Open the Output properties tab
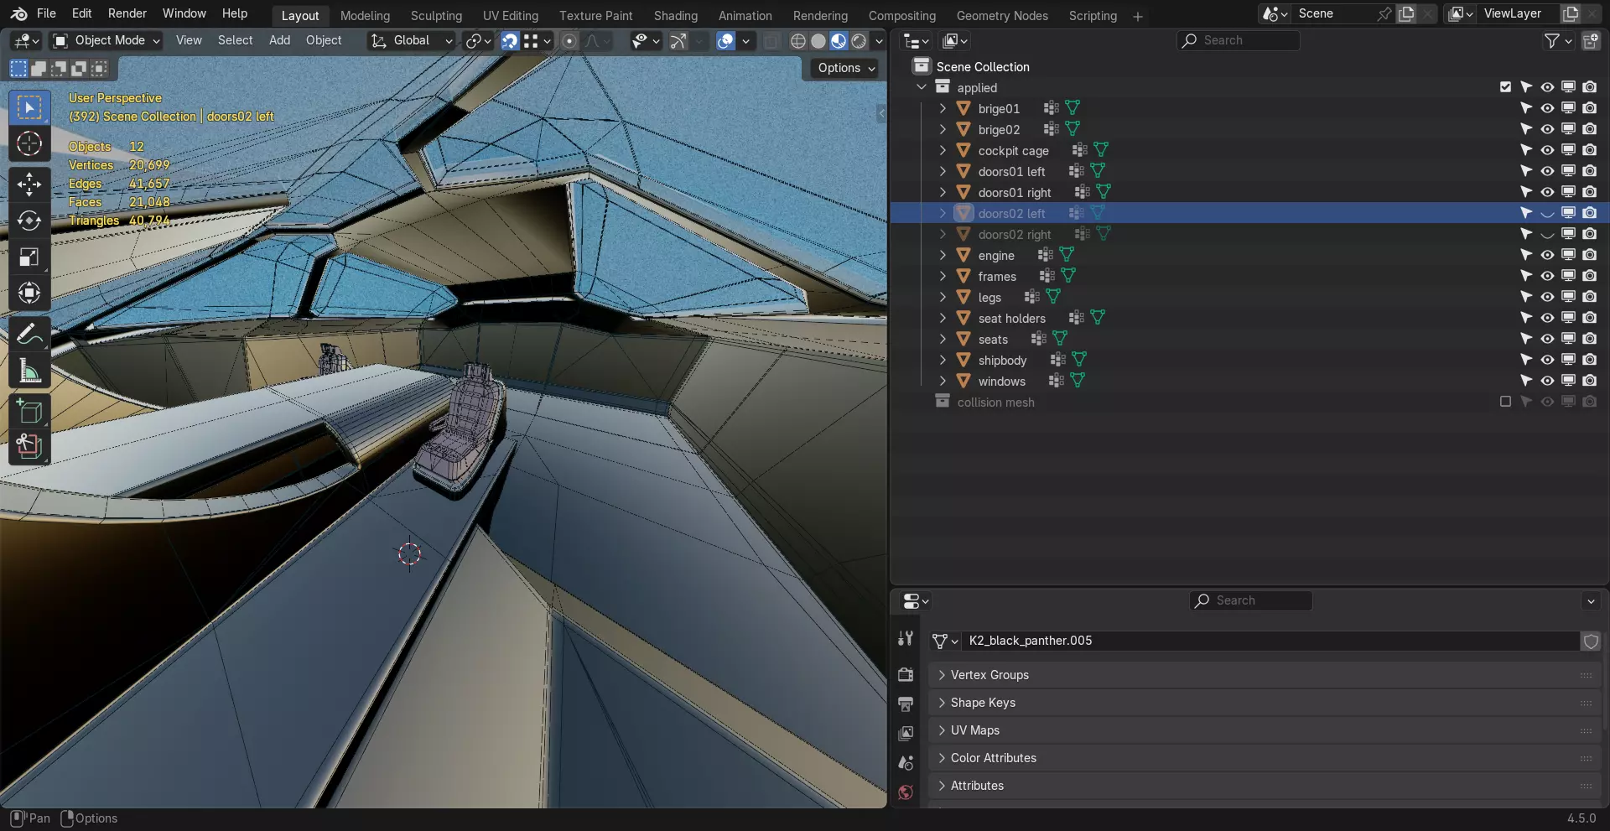 tap(906, 704)
